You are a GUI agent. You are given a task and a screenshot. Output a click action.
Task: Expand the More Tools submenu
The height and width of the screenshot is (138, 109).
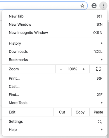coord(55,103)
